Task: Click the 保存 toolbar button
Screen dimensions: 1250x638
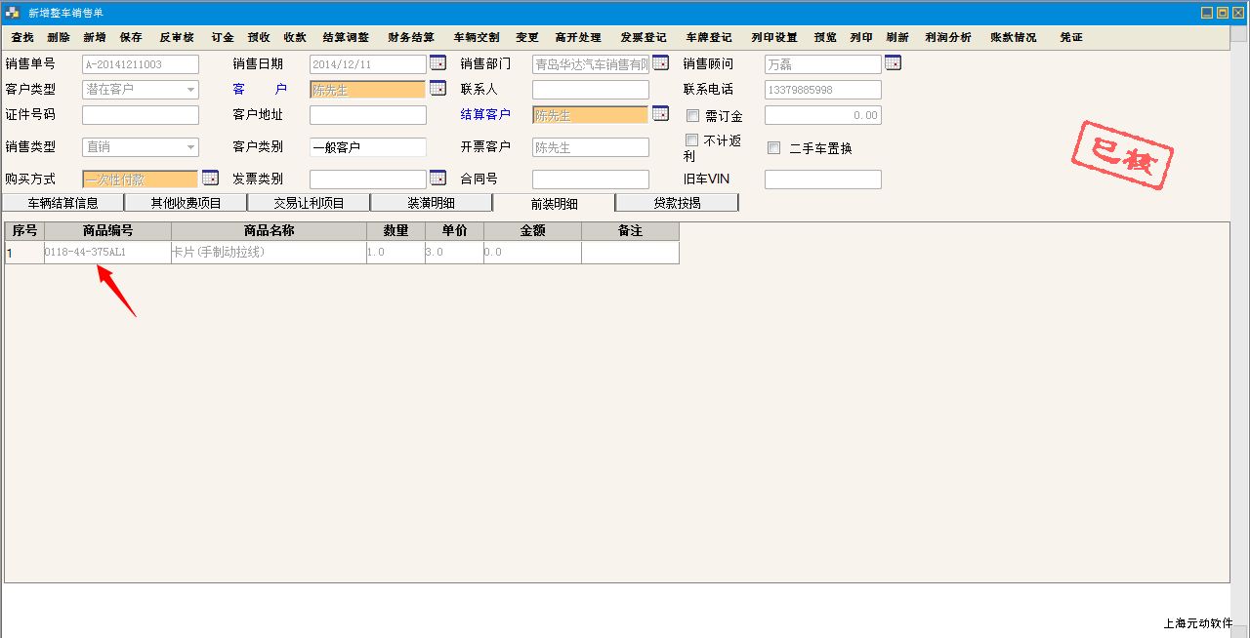Action: [131, 37]
